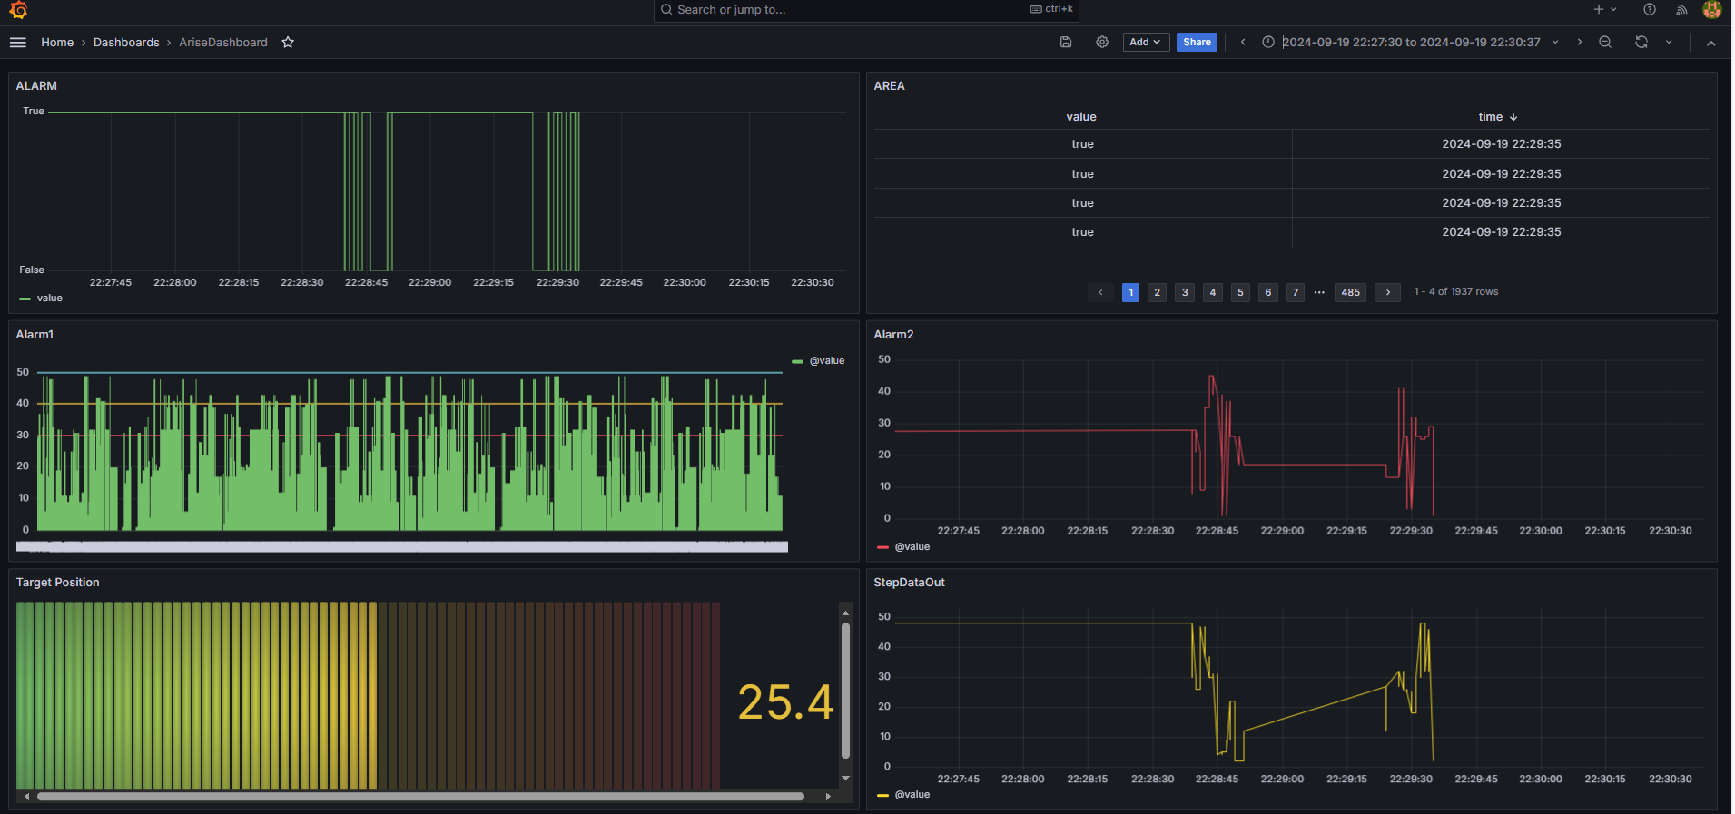Jump to last table page 485

(x=1351, y=292)
